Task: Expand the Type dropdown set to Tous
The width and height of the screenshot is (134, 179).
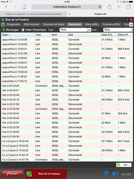Action: click(89, 30)
